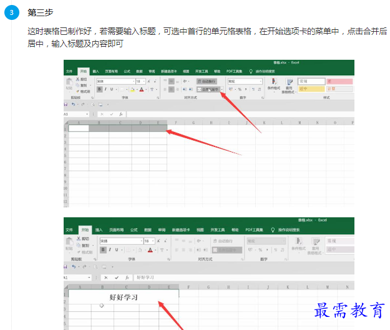This screenshot has width=390, height=330.
Task: Toggle Bold in the second Excel image
Action: (x=103, y=250)
